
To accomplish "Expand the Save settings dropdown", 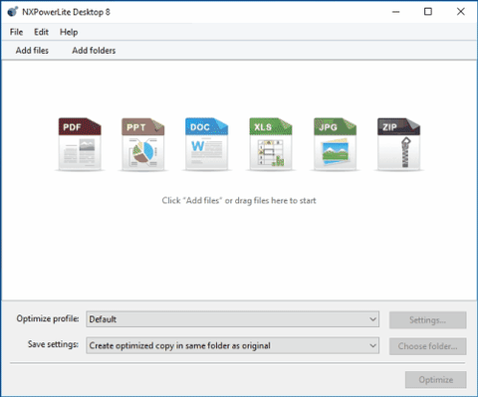I will point(232,345).
